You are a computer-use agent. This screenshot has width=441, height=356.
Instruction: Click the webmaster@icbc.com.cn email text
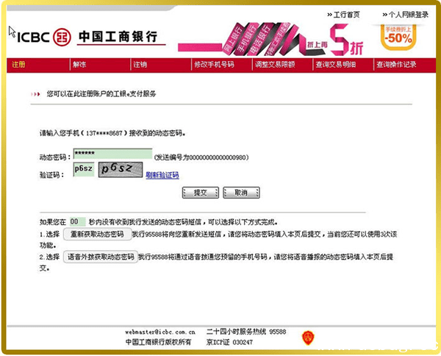coord(160,332)
